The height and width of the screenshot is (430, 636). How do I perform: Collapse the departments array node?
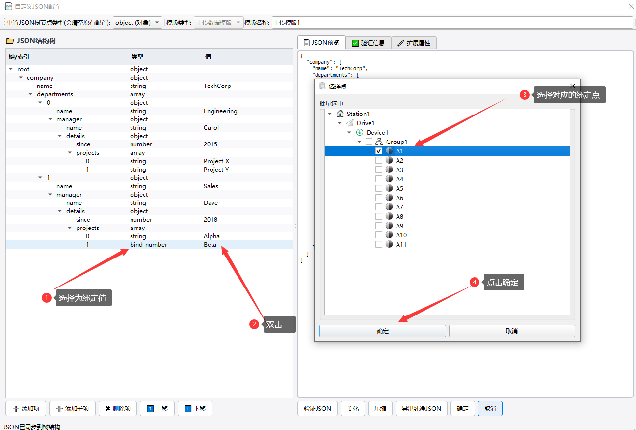click(x=30, y=94)
